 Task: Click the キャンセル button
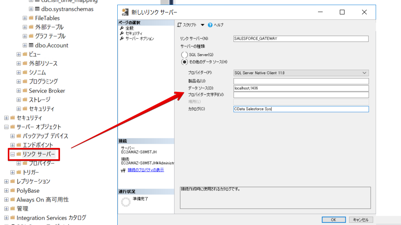[x=360, y=220]
